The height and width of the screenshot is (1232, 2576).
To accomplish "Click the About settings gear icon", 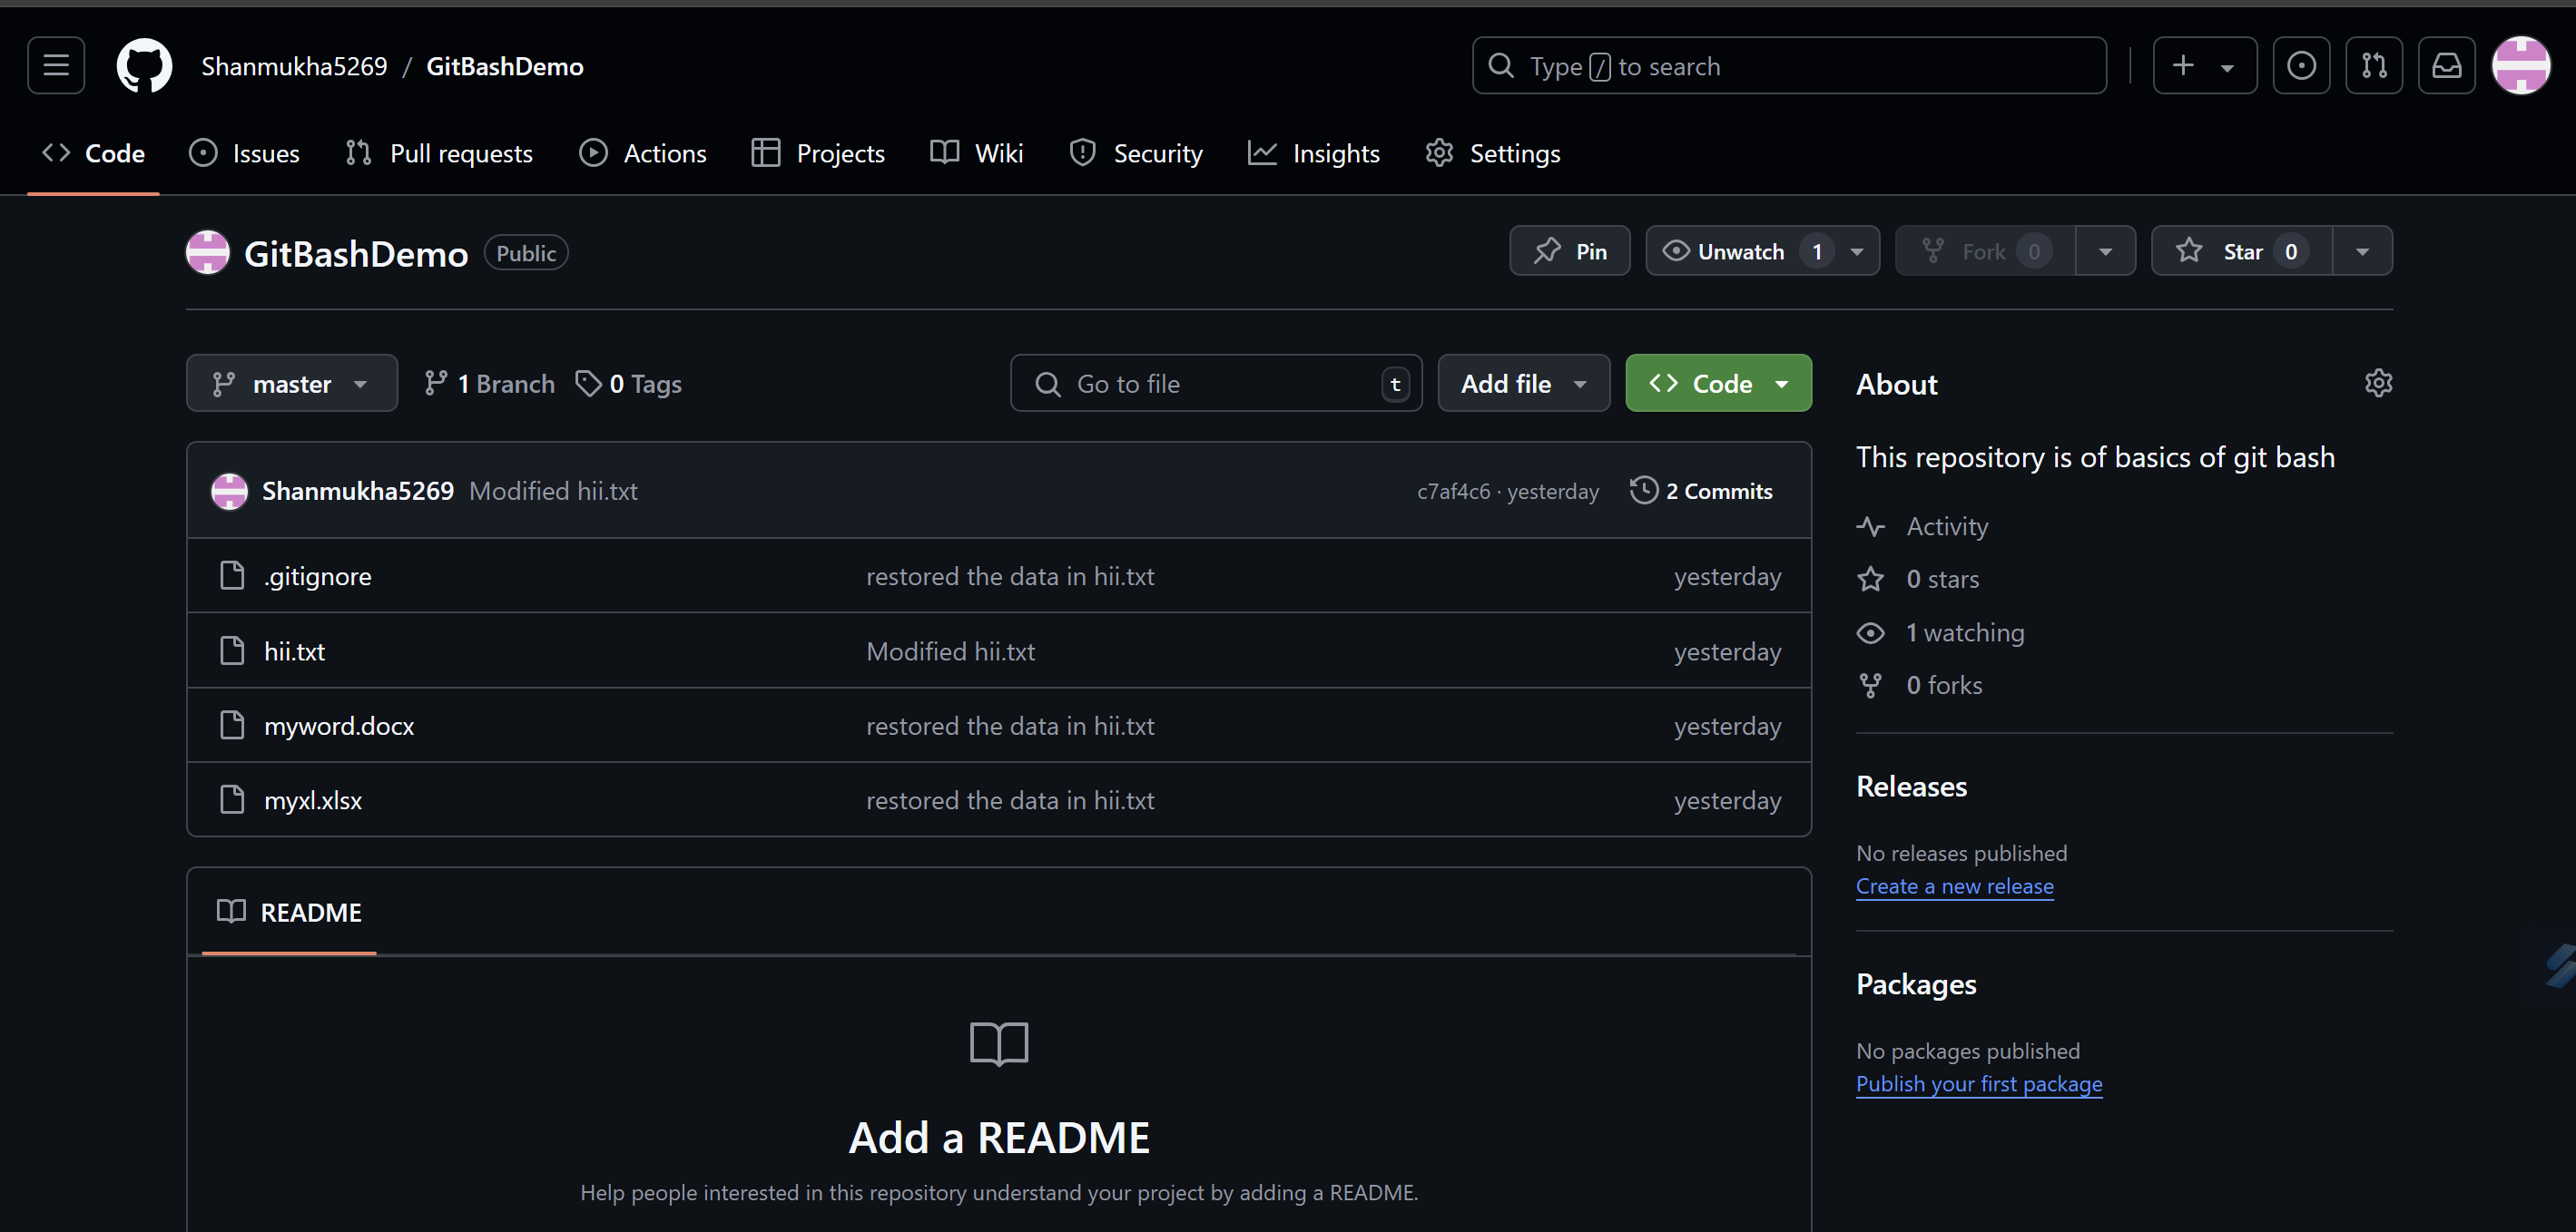I will [2378, 384].
